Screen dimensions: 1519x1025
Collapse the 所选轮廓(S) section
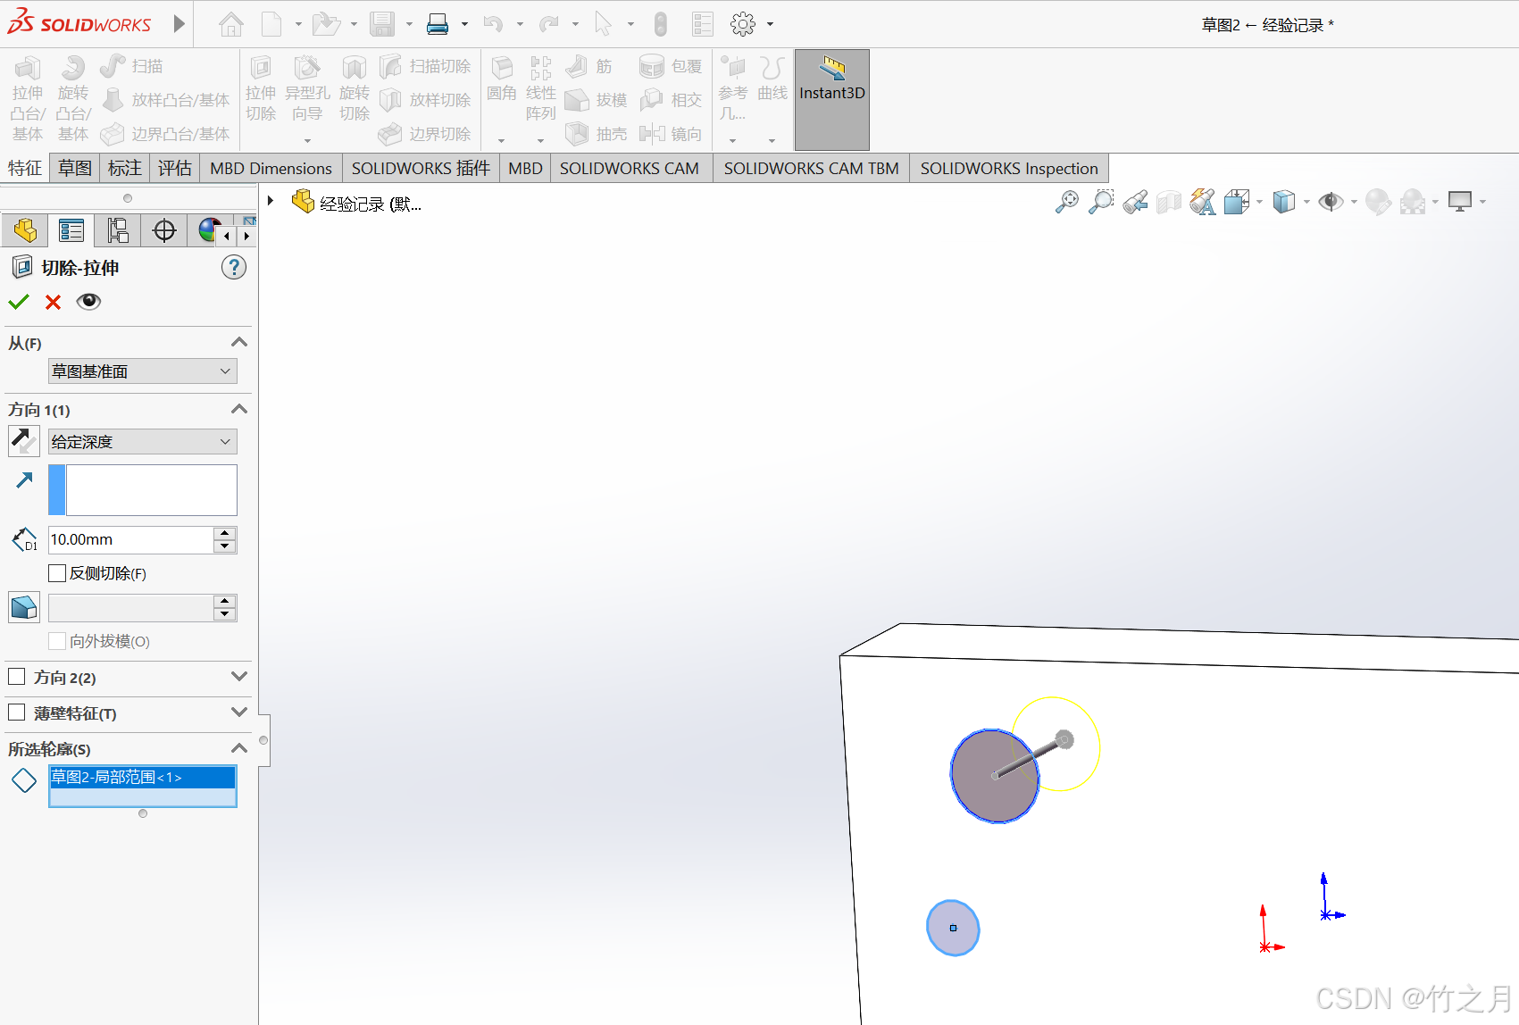pyautogui.click(x=238, y=748)
